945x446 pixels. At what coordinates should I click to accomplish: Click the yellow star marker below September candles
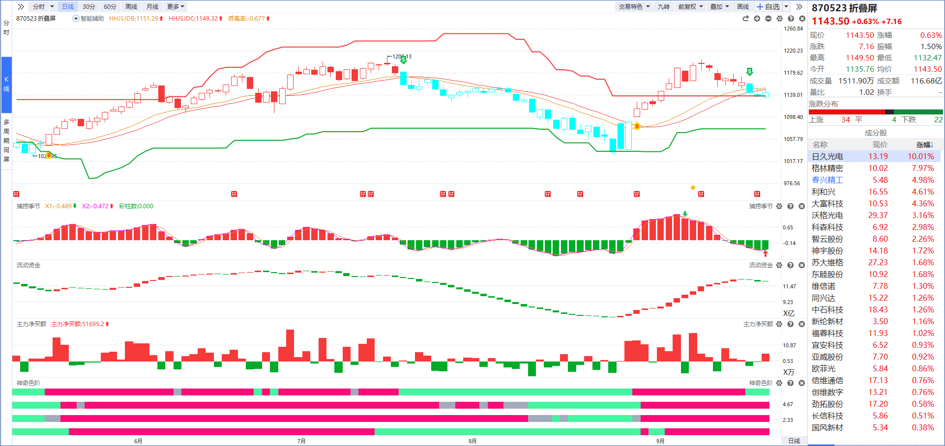[693, 187]
